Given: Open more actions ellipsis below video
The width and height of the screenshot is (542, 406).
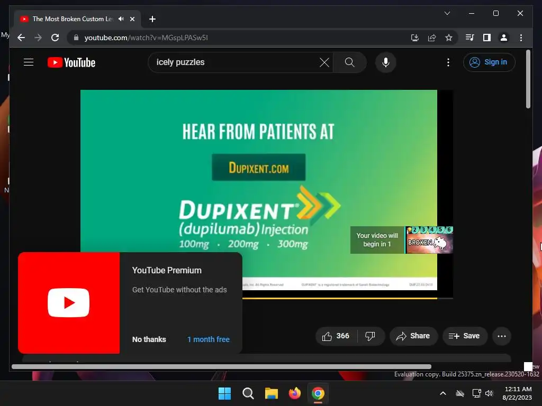Looking at the screenshot, I should pyautogui.click(x=502, y=336).
